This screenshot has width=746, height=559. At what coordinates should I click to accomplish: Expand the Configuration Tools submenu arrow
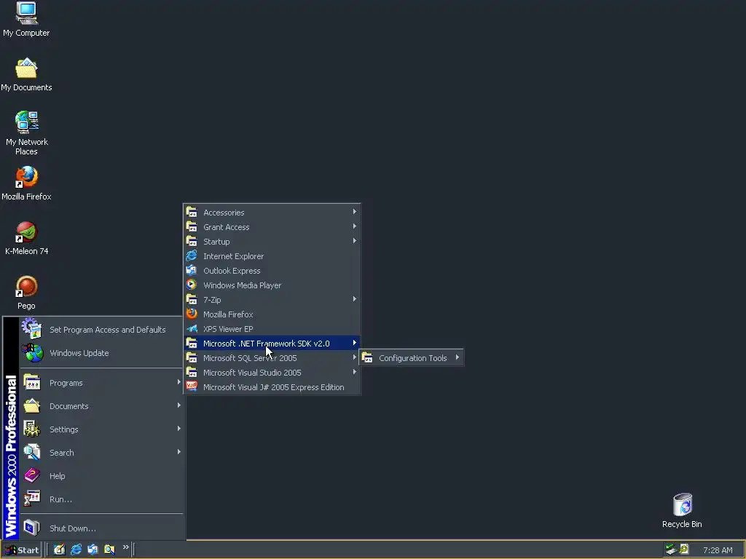458,357
